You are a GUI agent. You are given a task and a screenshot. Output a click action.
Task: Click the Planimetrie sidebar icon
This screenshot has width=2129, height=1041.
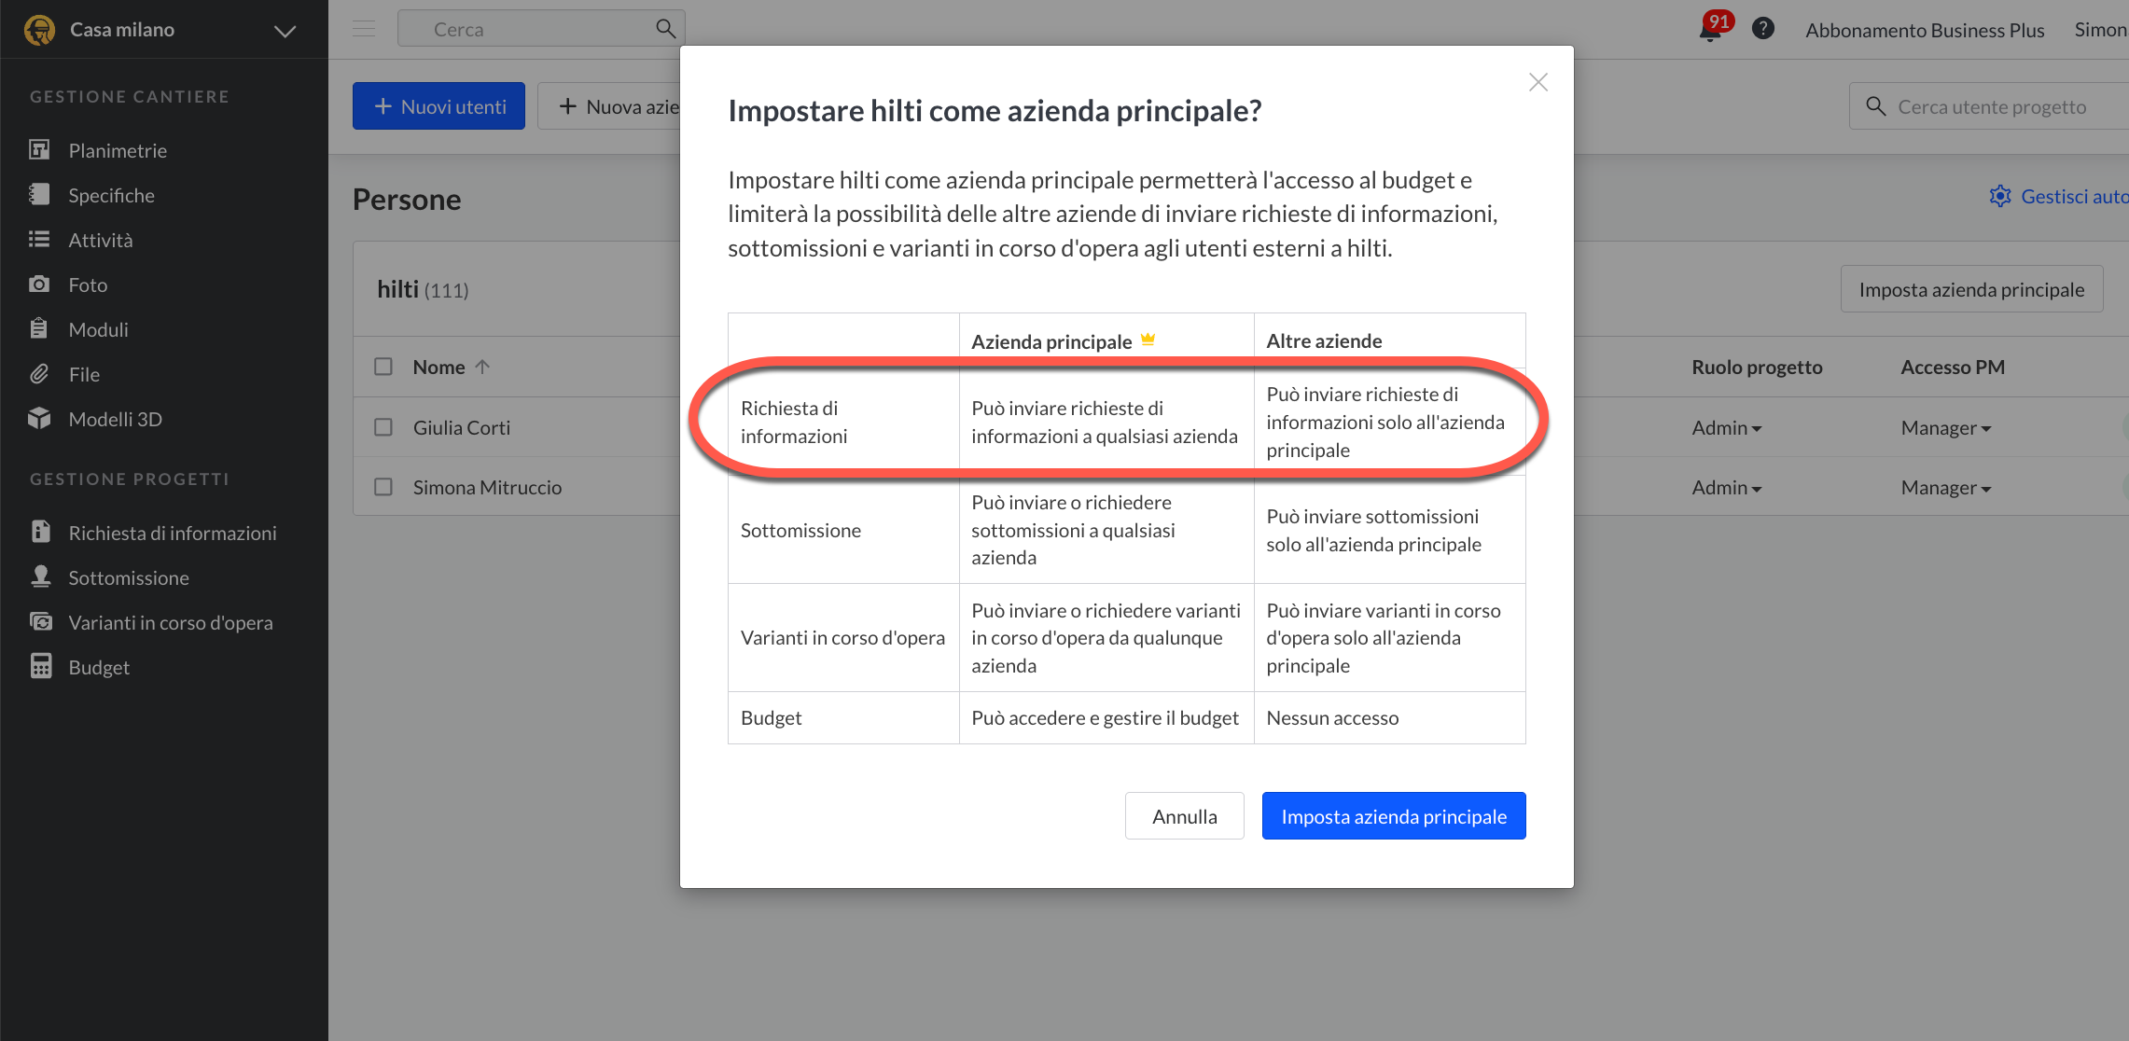click(x=39, y=150)
